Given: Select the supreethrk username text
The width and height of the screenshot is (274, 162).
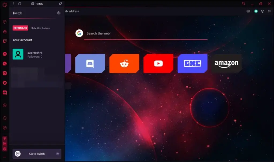Looking at the screenshot, I should [x=35, y=53].
